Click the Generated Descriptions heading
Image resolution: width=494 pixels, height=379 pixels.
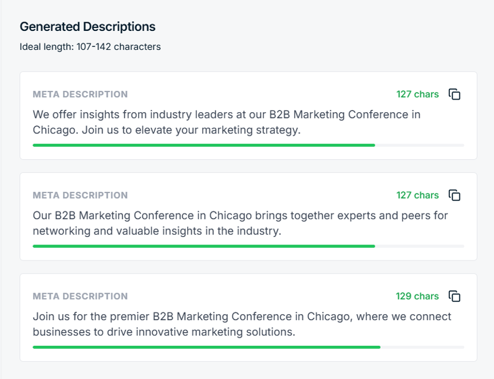(88, 26)
